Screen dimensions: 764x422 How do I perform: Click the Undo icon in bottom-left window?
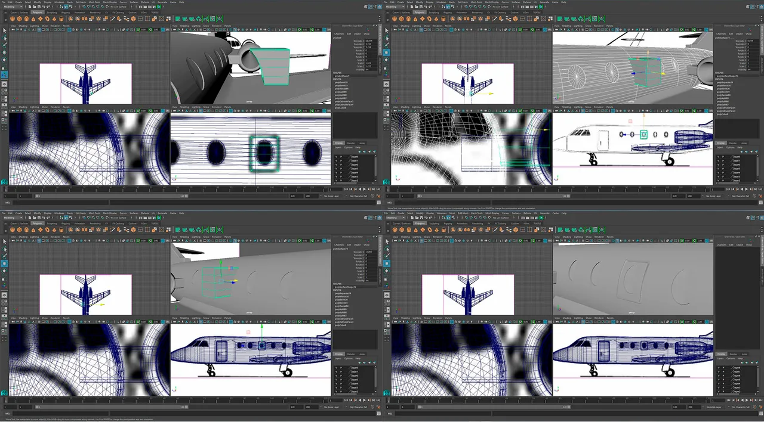[44, 218]
